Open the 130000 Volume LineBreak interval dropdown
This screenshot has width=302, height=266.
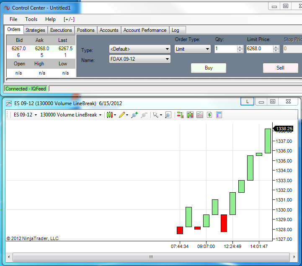pos(71,115)
